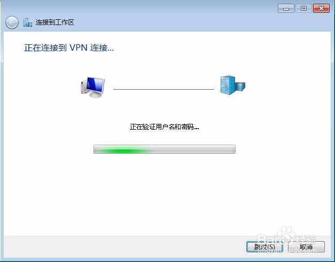Go back using the round arrow button
This screenshot has height=262, width=335.
tap(12, 22)
